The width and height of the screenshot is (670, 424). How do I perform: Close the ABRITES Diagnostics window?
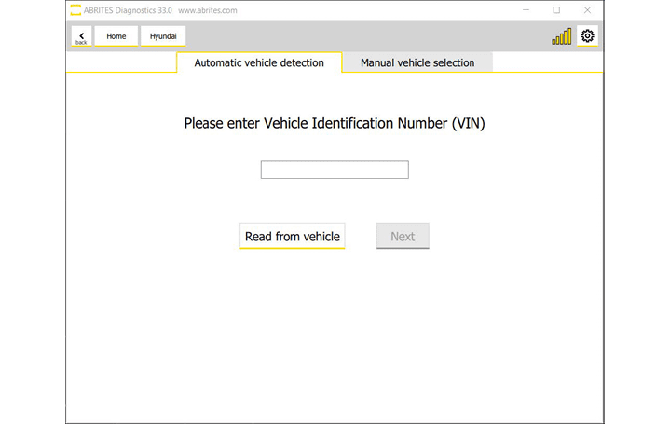pos(587,10)
